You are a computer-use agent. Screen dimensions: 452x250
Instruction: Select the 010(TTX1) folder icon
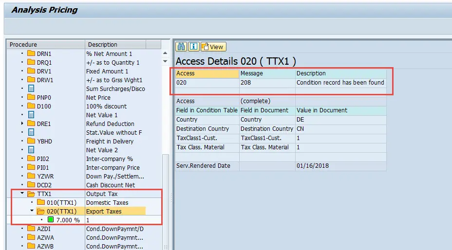pos(41,202)
